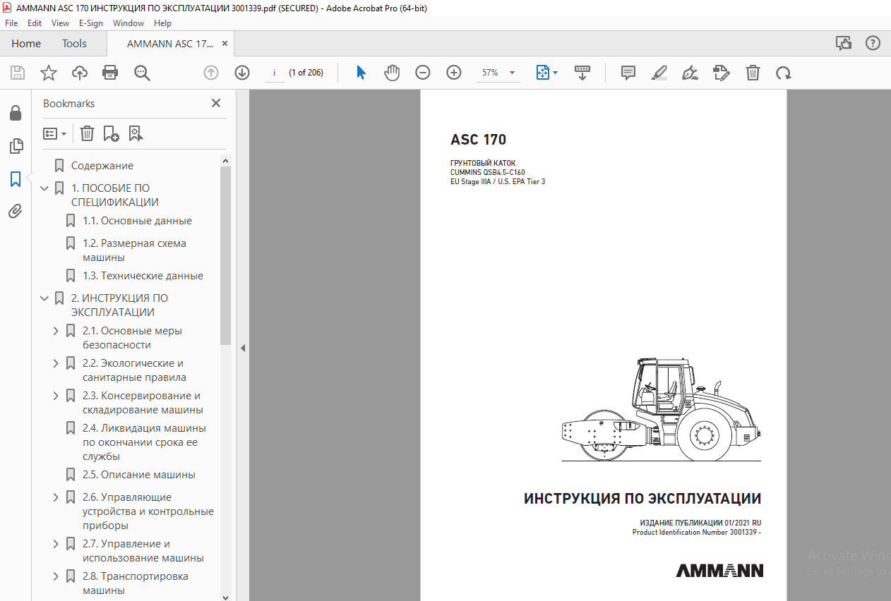Image resolution: width=891 pixels, height=601 pixels.
Task: Click the bookmarks scrollbar up arrow
Action: [226, 160]
